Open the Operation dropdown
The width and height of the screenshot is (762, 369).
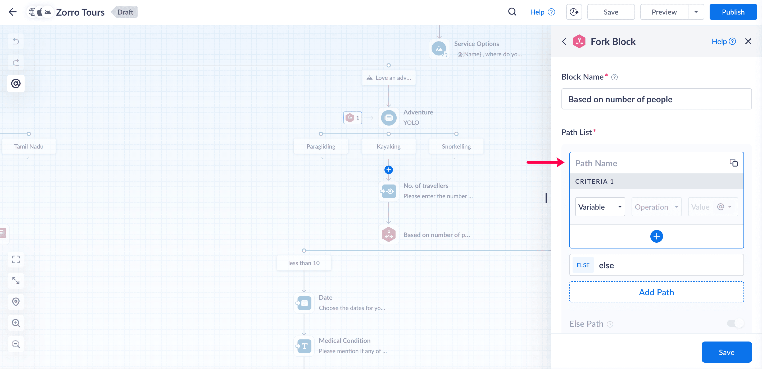[656, 207]
